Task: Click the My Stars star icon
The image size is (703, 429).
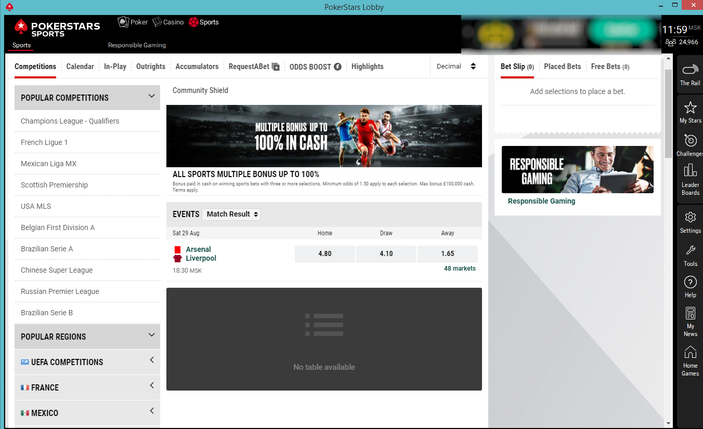Action: [690, 108]
